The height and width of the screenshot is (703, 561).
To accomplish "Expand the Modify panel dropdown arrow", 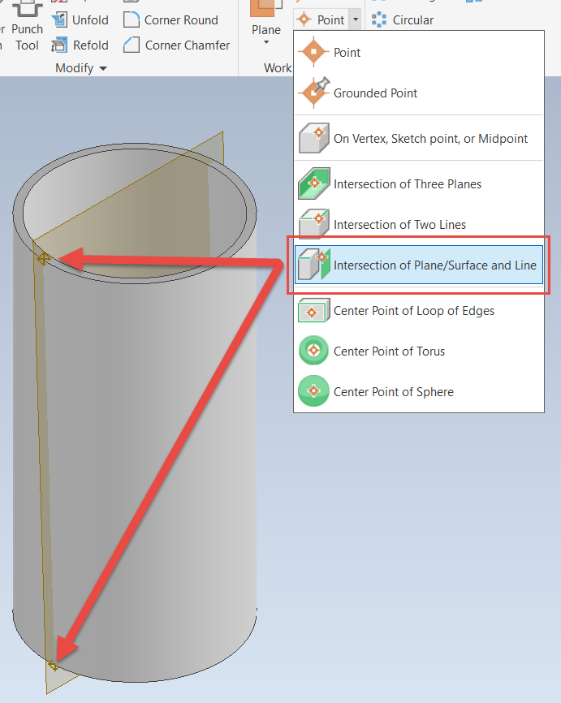I will tap(103, 68).
